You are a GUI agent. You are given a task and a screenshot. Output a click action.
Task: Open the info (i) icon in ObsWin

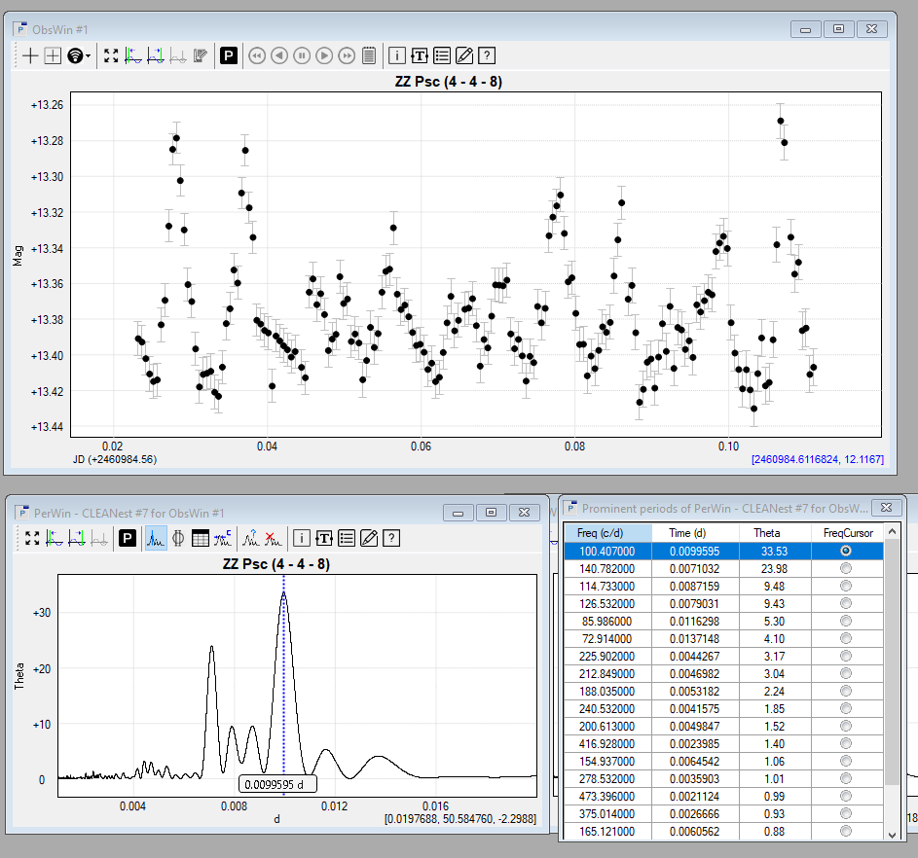coord(398,55)
